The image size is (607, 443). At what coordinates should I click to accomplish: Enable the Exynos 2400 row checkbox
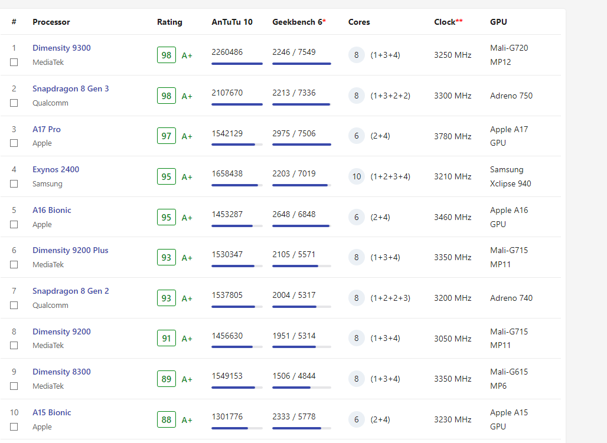(x=14, y=183)
